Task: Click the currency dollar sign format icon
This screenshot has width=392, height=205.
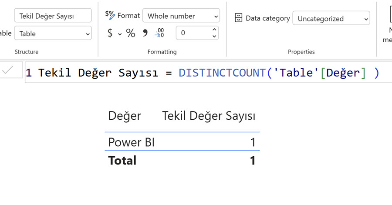Action: pos(110,33)
